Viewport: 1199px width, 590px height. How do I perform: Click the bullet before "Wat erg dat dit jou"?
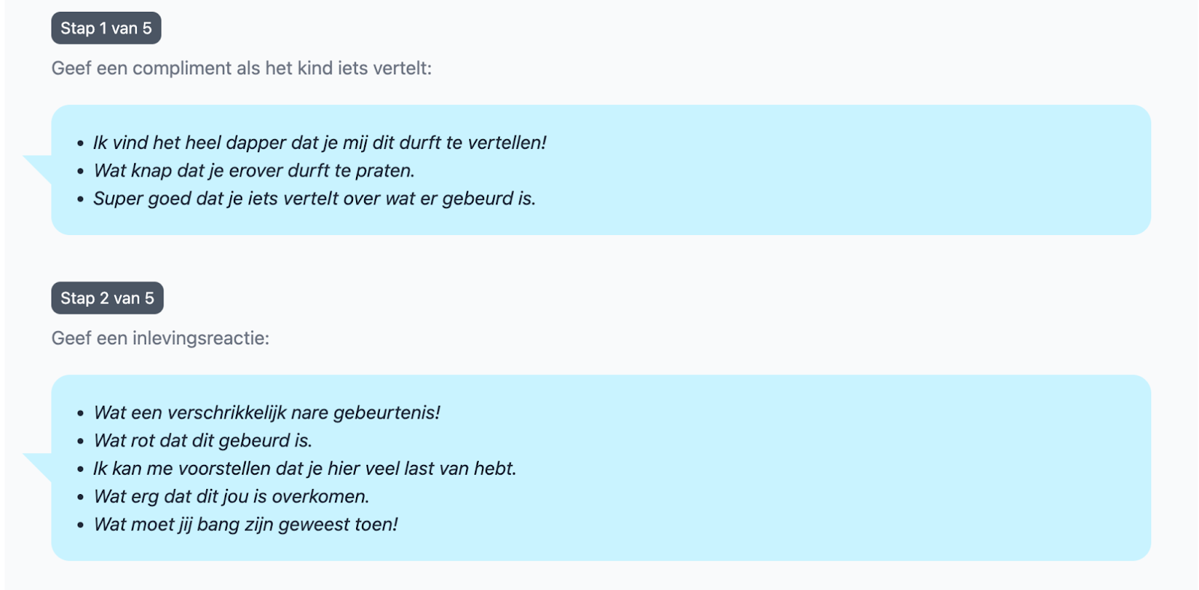coord(80,497)
